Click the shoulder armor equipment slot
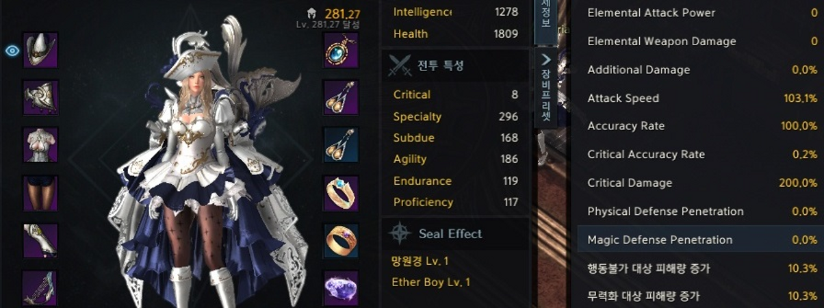 [x=40, y=97]
